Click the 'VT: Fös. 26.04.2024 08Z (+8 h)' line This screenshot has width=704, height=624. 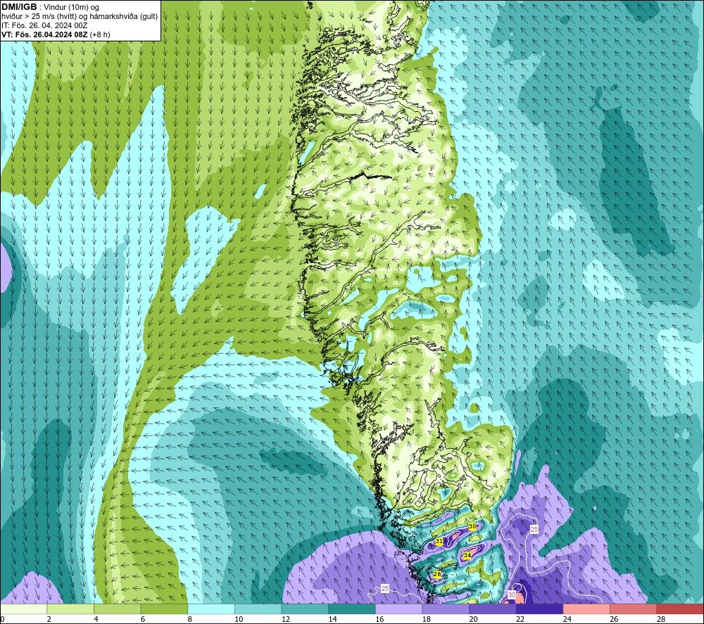pyautogui.click(x=55, y=34)
